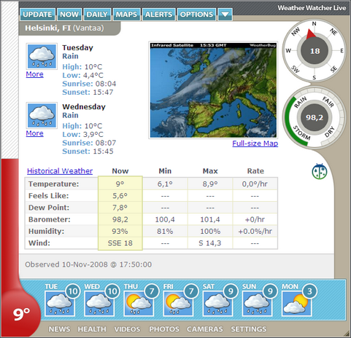Click Wednesday's Sunset: 15:45 line
The image size is (351, 338).
(88, 152)
